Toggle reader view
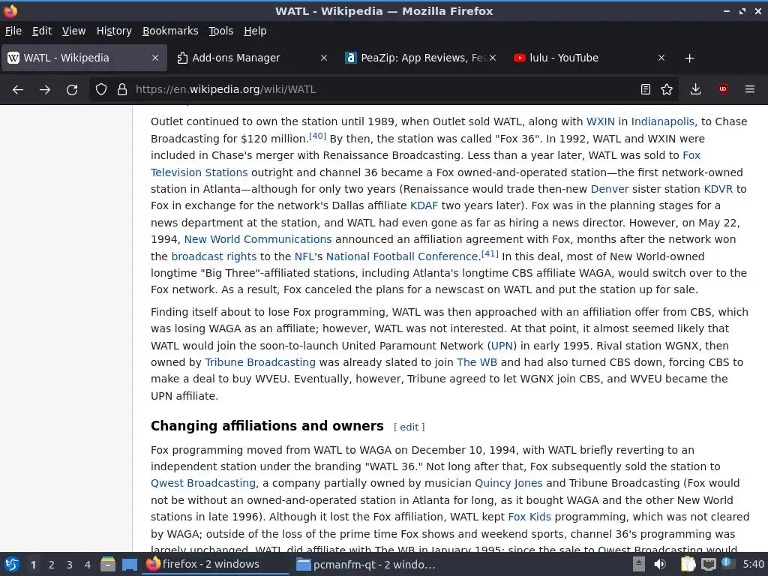The image size is (768, 576). point(646,89)
